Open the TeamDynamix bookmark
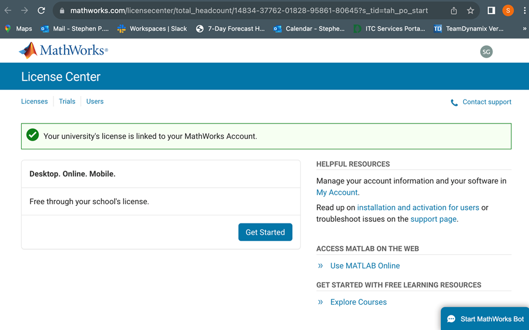This screenshot has width=529, height=330. [468, 29]
